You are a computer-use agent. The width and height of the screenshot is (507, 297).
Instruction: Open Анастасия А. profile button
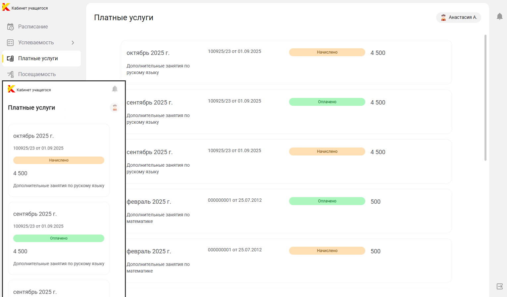(x=458, y=18)
